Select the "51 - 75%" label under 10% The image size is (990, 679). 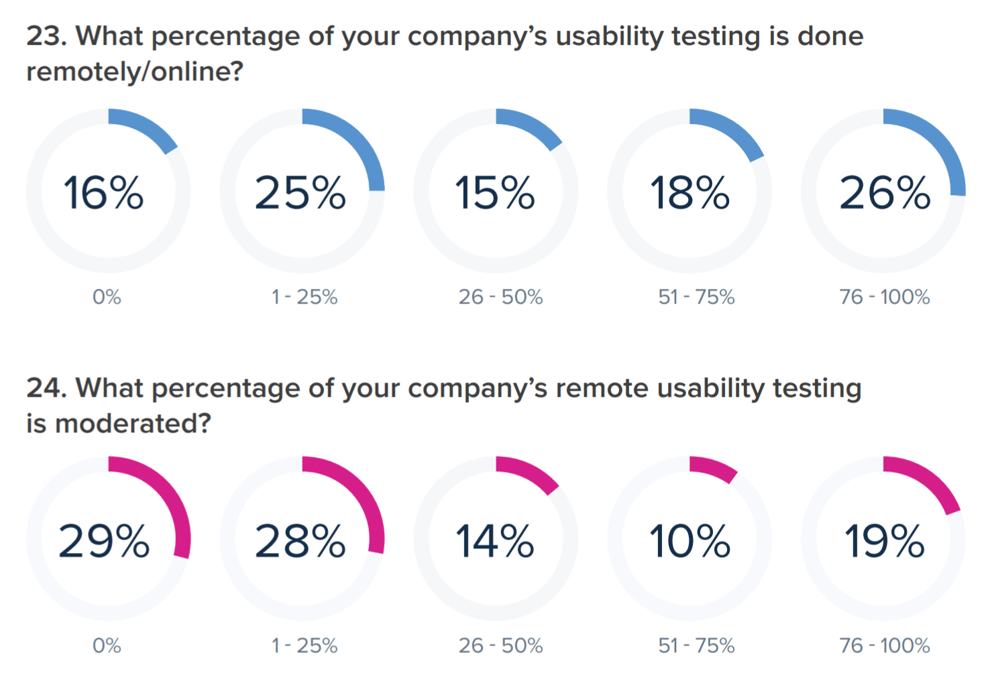tap(696, 645)
